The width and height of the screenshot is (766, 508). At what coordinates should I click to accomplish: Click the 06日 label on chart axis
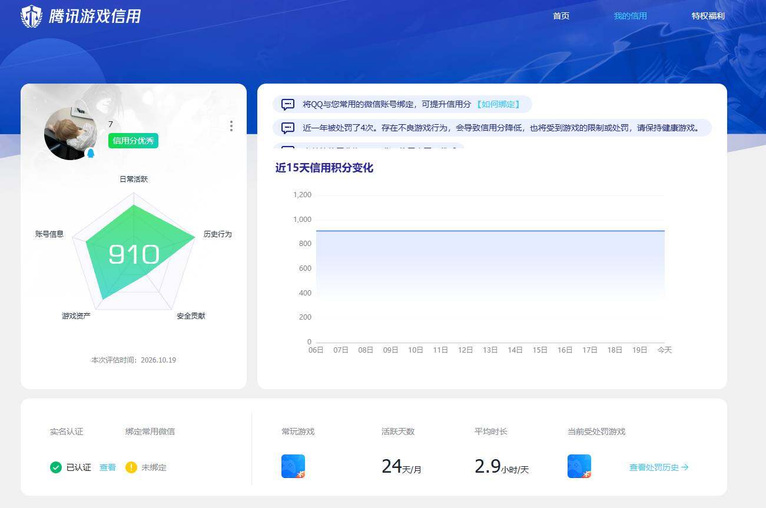(x=316, y=350)
